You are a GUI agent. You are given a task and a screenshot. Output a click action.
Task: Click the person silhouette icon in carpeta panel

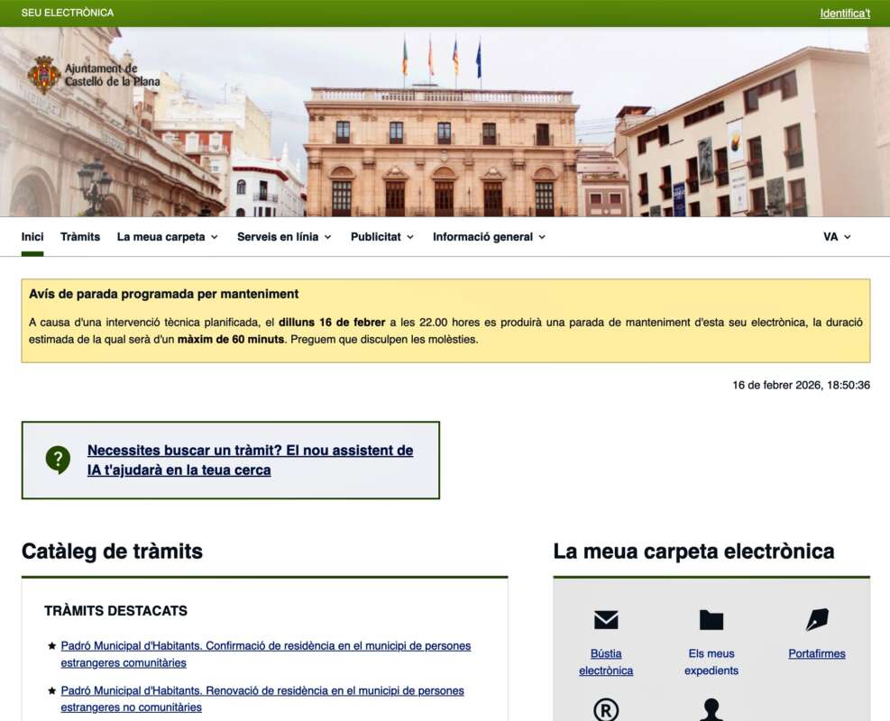tap(711, 711)
